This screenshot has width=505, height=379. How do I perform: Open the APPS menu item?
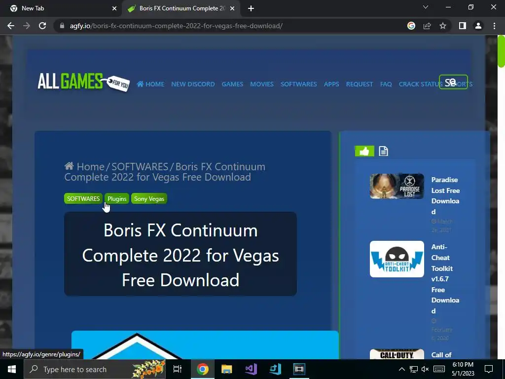[x=331, y=84]
